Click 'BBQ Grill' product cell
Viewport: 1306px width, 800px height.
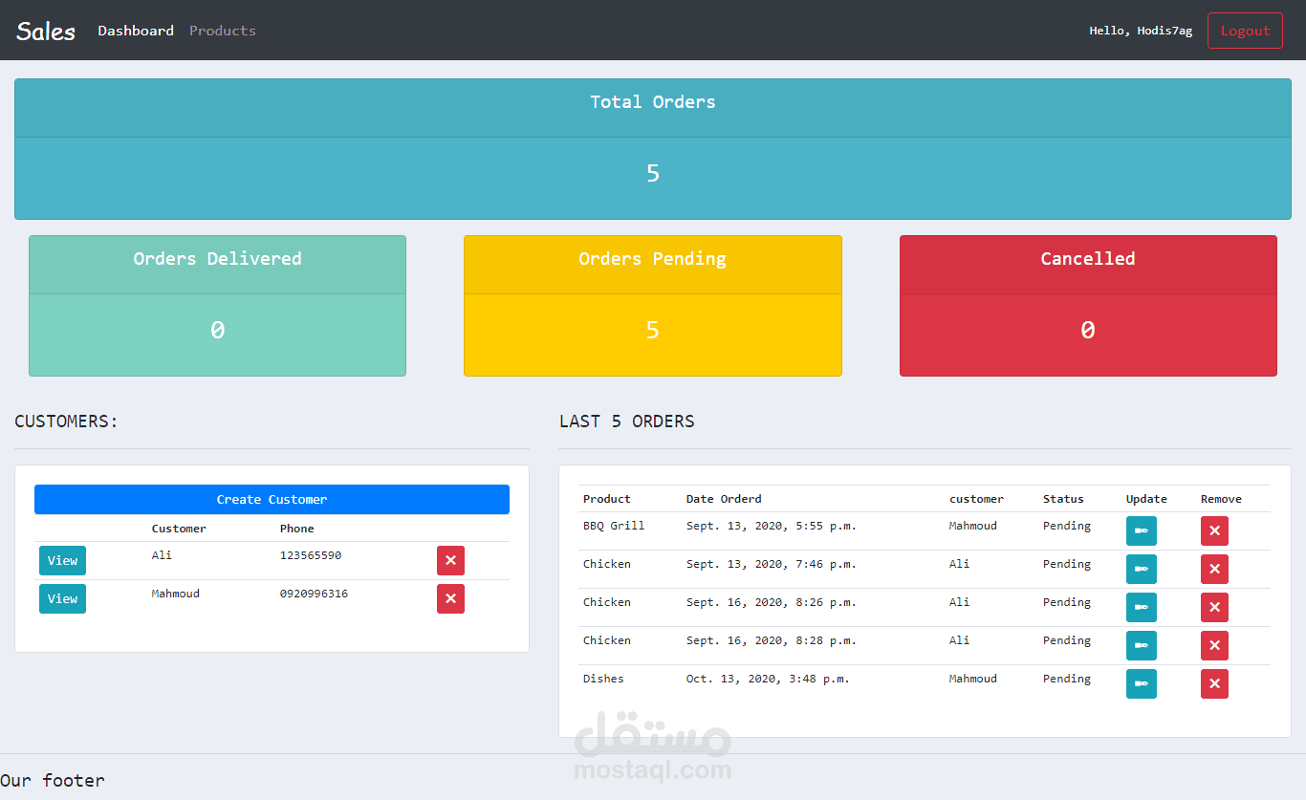point(614,526)
